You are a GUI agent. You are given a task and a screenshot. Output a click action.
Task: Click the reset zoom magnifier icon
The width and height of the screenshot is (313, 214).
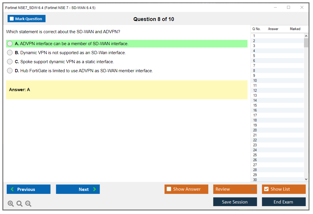tap(20, 204)
